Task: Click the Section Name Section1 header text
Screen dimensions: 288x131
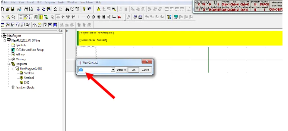Action: [93, 40]
